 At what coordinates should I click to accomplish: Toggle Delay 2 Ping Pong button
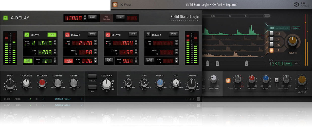[69, 61]
